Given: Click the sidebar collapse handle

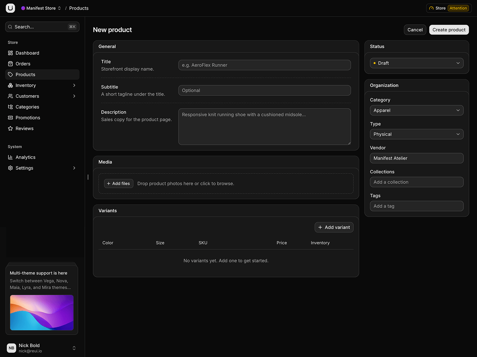Looking at the screenshot, I should [x=88, y=177].
